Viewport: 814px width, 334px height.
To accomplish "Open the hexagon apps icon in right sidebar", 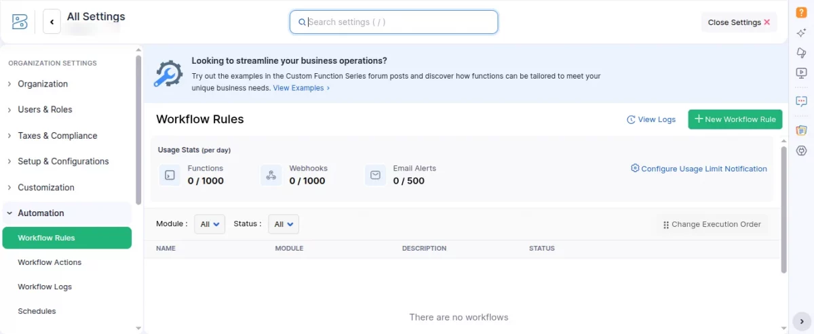I will (x=801, y=150).
